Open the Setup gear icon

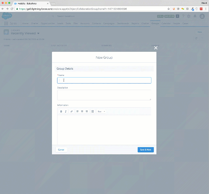189,16
